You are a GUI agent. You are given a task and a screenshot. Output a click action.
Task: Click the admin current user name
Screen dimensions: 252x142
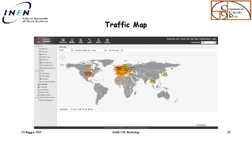tap(177, 39)
